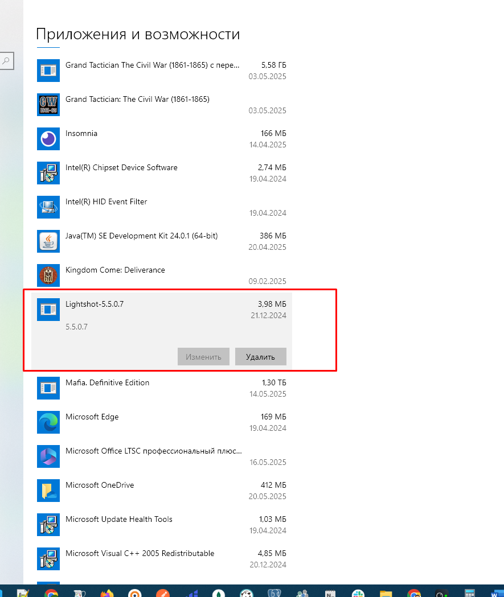
Task: Click the 20.12.2024 date of Visual C++
Action: click(268, 565)
